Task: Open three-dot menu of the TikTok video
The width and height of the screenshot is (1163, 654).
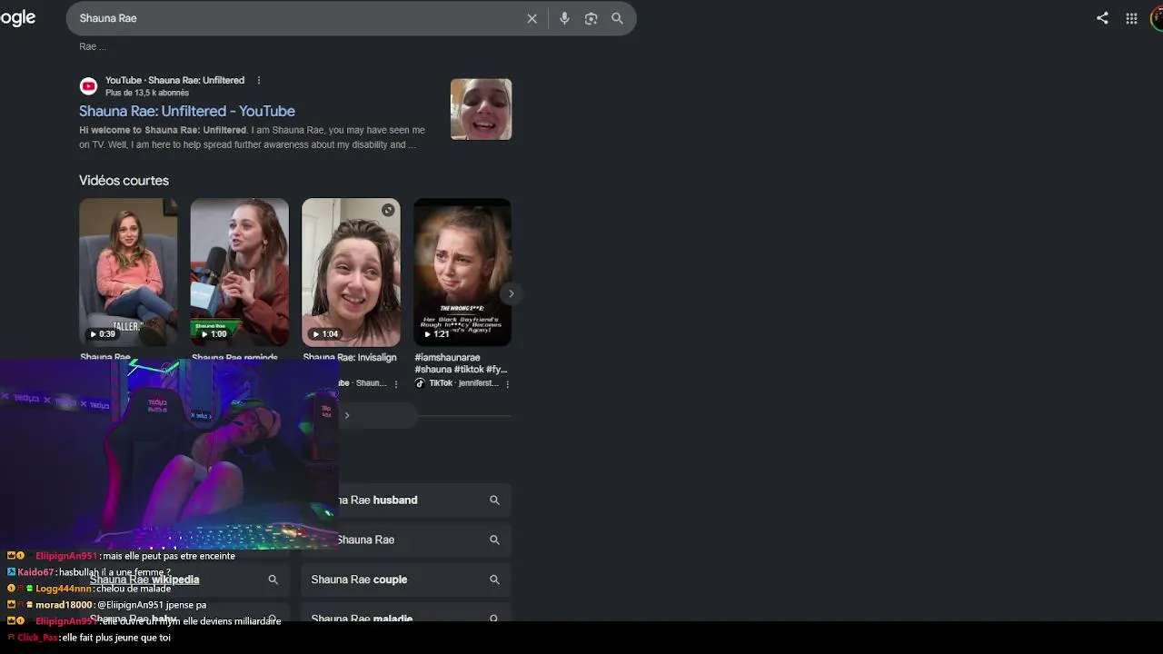Action: [507, 383]
